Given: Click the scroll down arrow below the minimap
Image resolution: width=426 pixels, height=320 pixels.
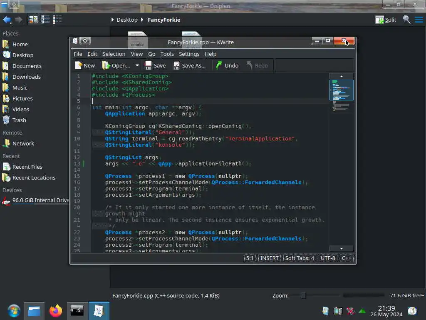Looking at the screenshot, I should [x=342, y=248].
